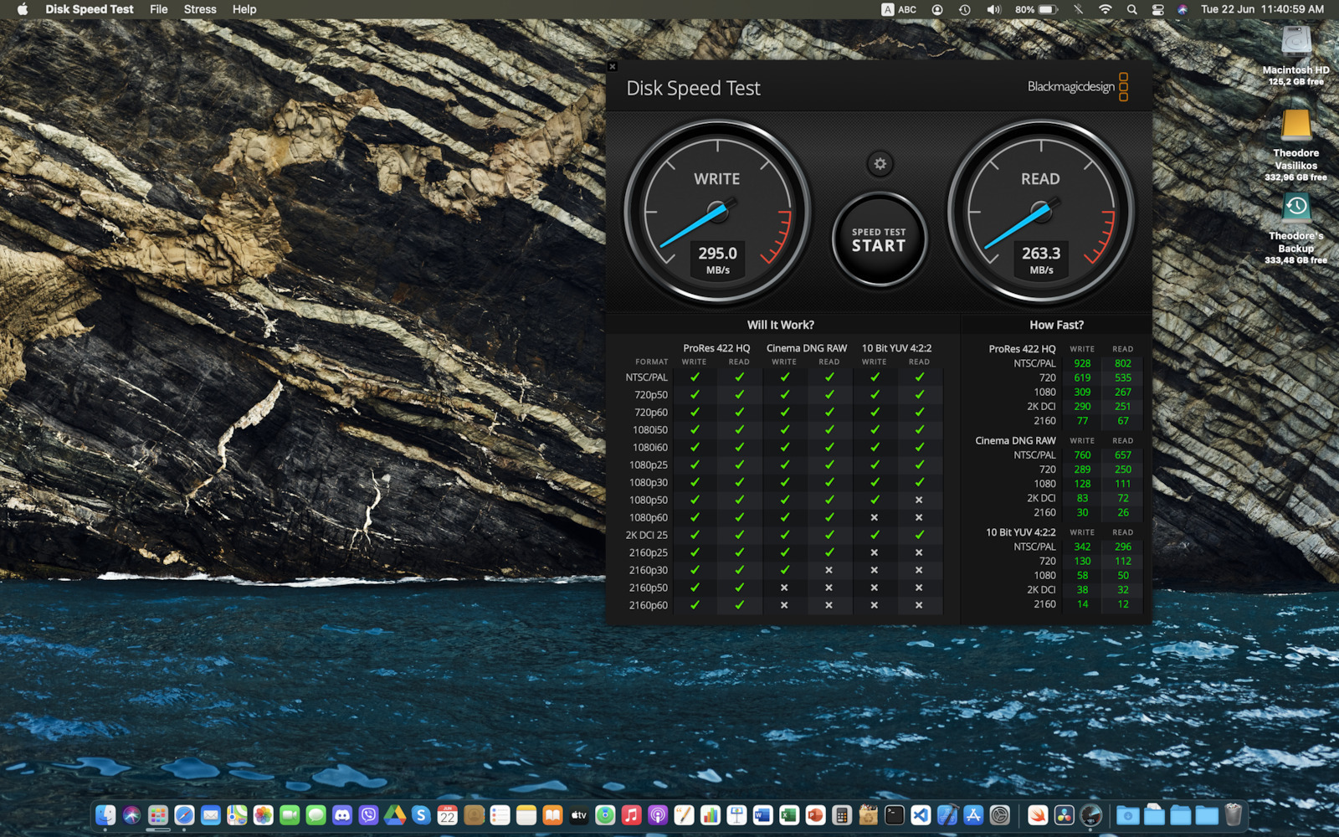Screen dimensions: 1339x837
Task: Open Launchpad from the Dock
Action: coord(158,814)
